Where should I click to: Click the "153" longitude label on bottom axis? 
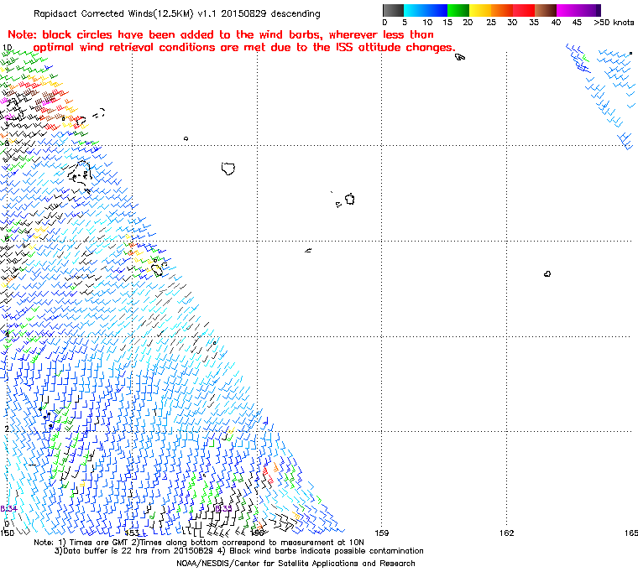pos(132,533)
